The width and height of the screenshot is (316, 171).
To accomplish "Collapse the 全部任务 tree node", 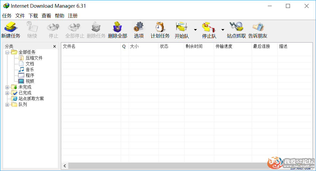I will 7,52.
